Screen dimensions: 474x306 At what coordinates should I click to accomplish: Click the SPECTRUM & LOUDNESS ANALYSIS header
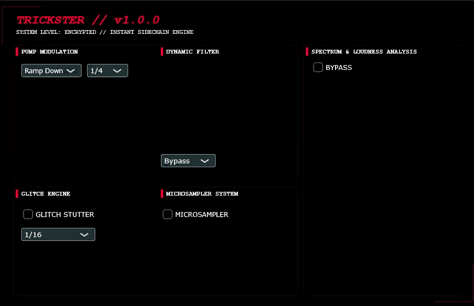pyautogui.click(x=364, y=51)
